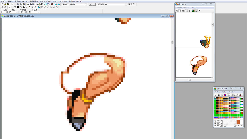The width and height of the screenshot is (247, 139).
Task: Click the picture icon in ポジション window
Action: [193, 11]
